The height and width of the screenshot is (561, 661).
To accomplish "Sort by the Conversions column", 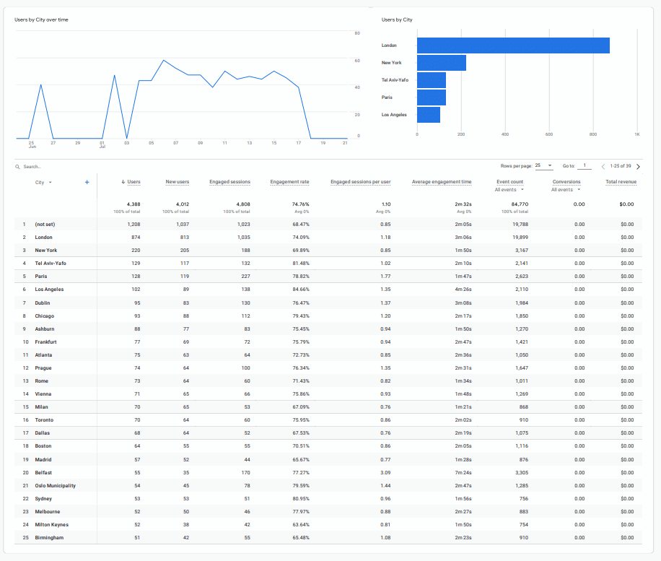I will [x=566, y=182].
